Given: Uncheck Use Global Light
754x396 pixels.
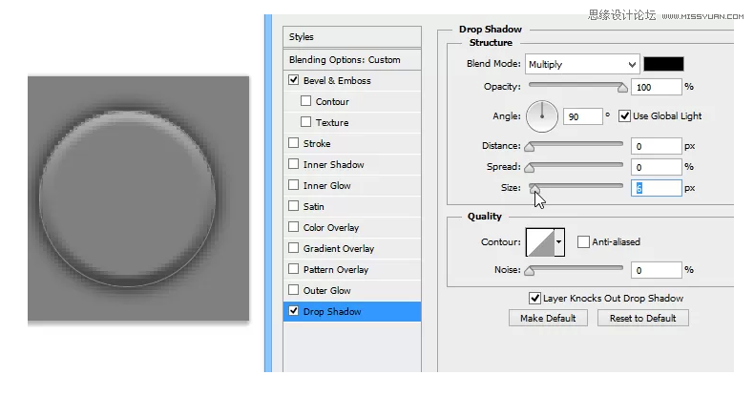Looking at the screenshot, I should click(625, 116).
